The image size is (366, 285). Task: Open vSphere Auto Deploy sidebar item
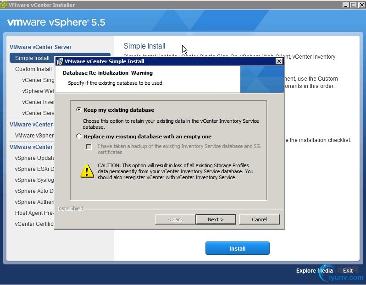tap(34, 191)
